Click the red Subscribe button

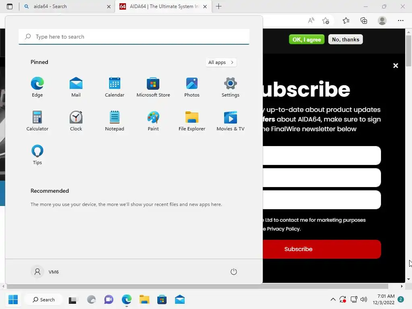coord(321,249)
